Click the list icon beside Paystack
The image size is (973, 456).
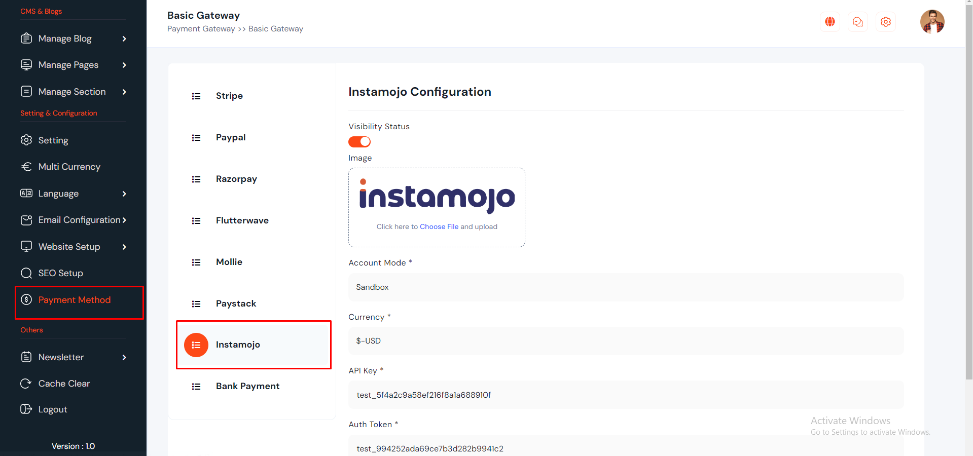[196, 304]
